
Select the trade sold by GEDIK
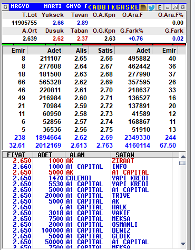click(87, 236)
